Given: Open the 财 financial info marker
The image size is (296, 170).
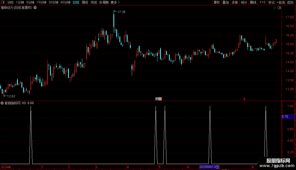Looking at the screenshot, I should tap(157, 99).
